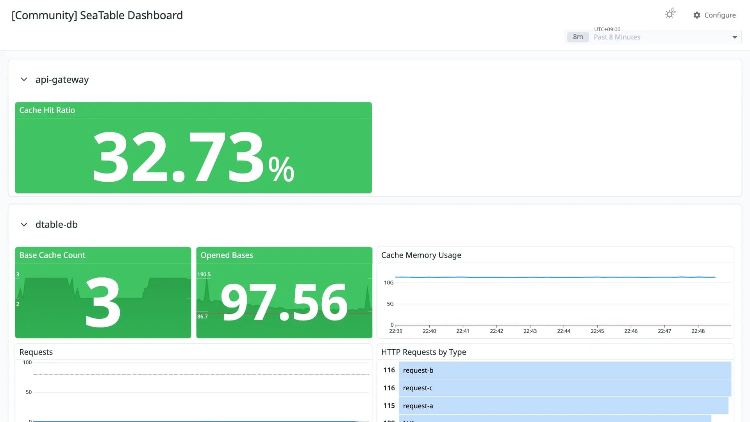Click the Cache Memory Usage blue line
The width and height of the screenshot is (750, 422).
click(x=555, y=277)
